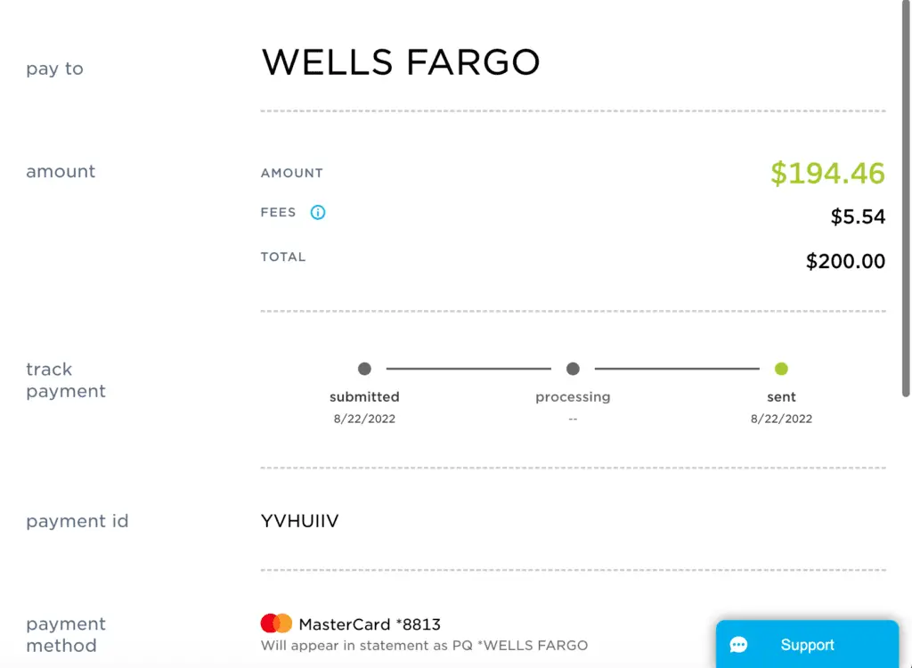Click MasterCard *8813 payment method text
The image size is (912, 668).
click(370, 624)
